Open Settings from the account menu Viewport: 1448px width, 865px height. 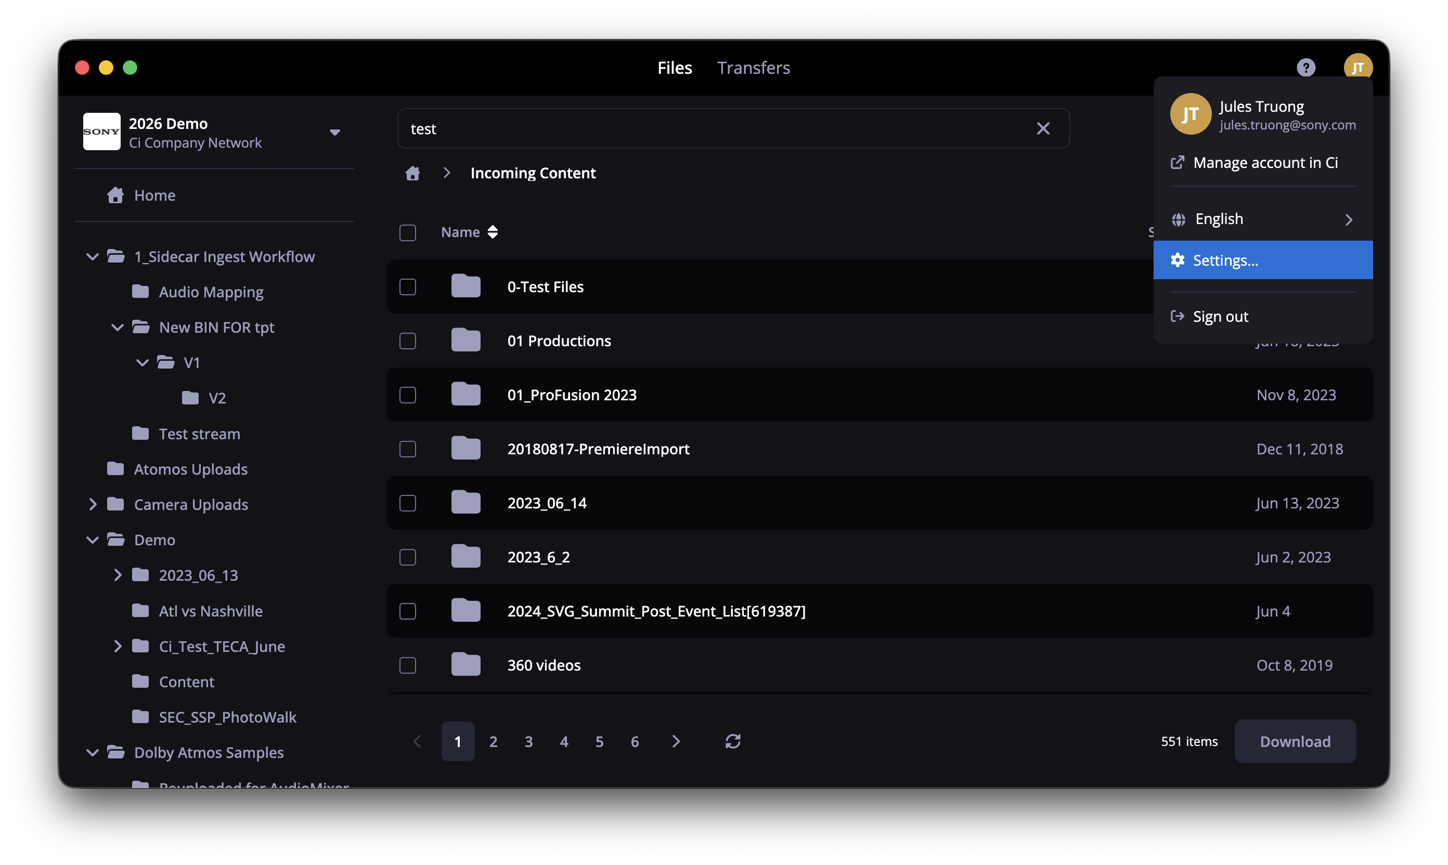point(1262,260)
